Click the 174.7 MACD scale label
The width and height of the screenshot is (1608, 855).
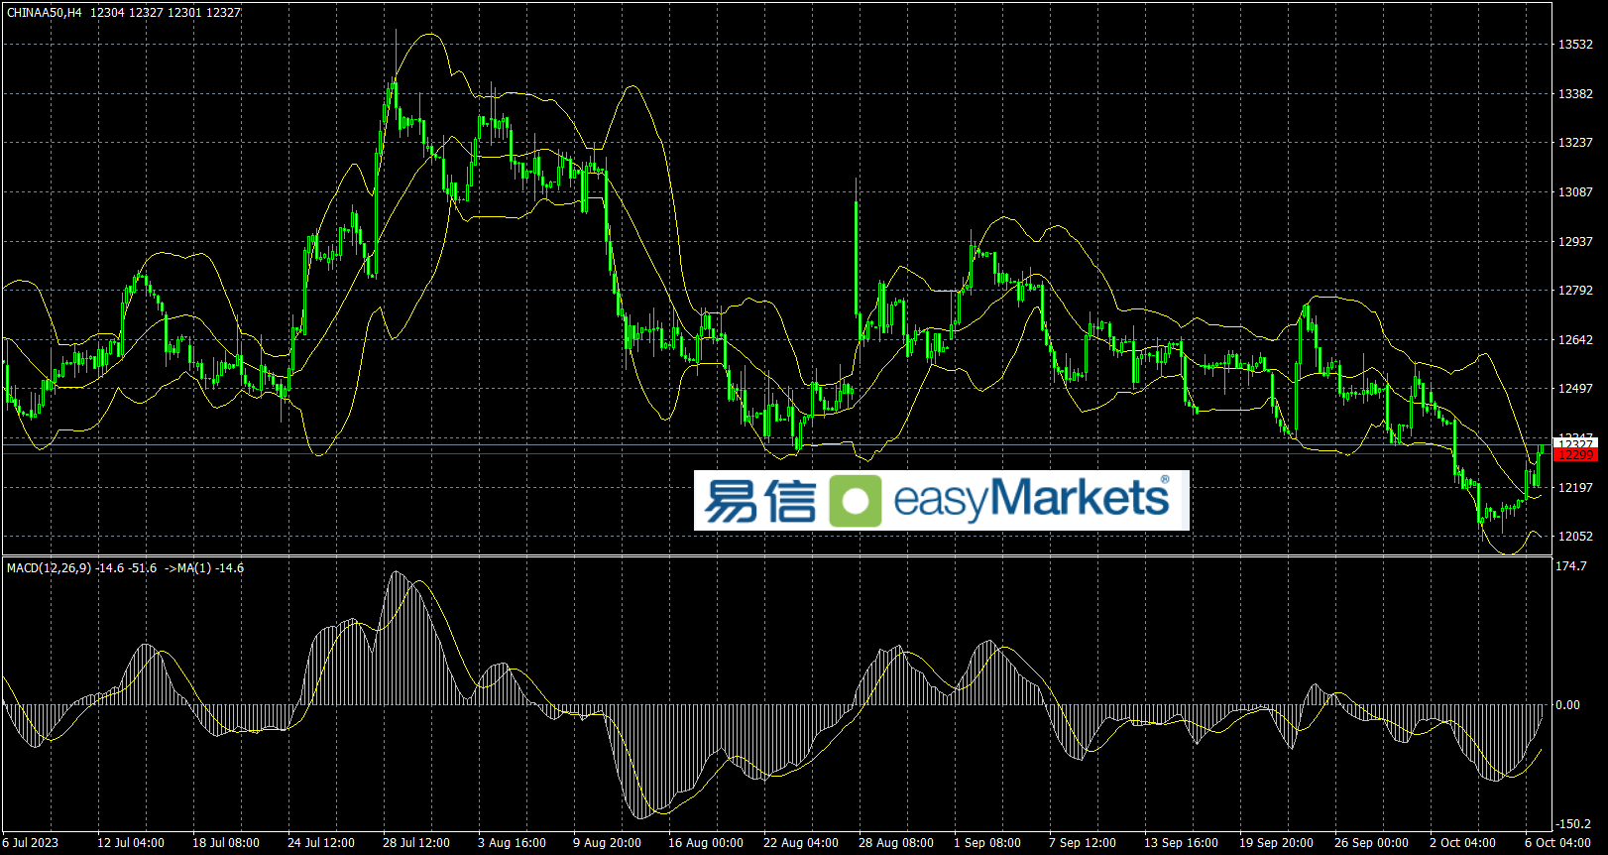(1571, 566)
